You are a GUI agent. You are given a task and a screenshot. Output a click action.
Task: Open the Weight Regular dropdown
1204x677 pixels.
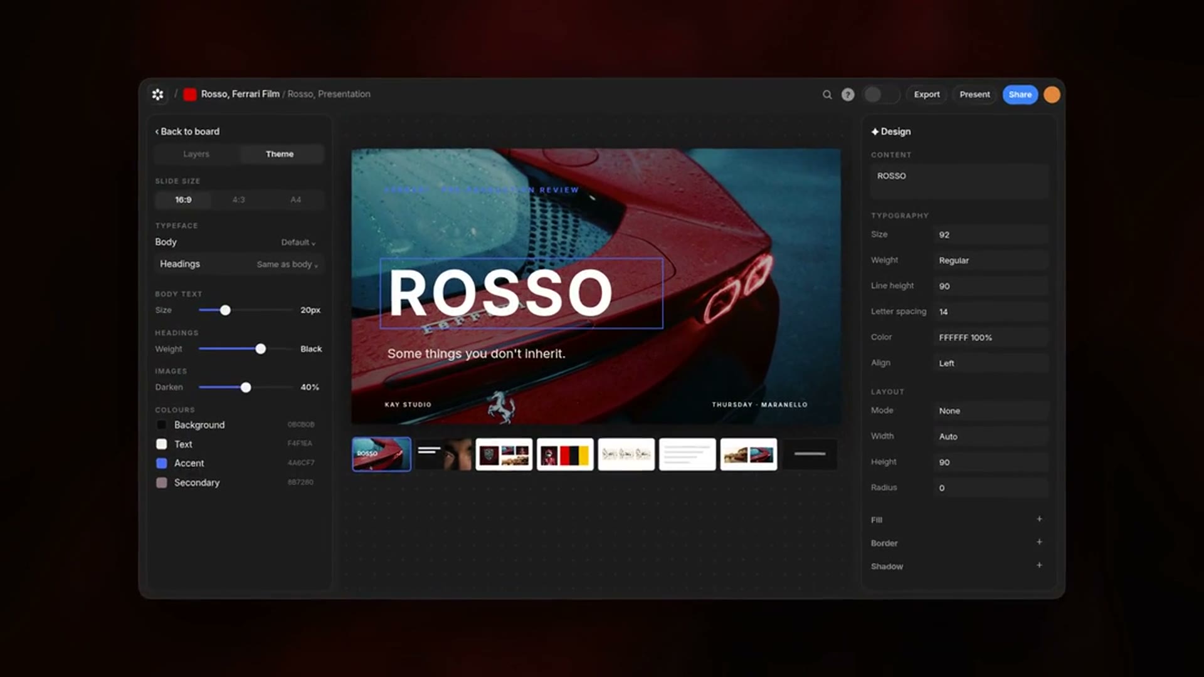click(x=991, y=260)
